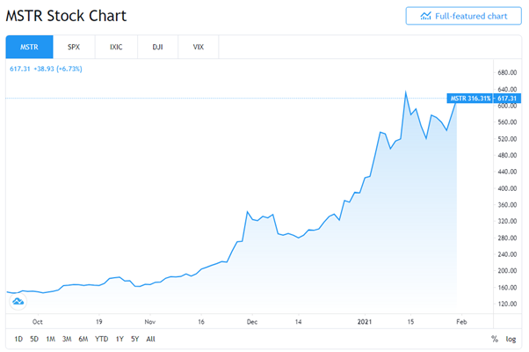
Task: Set time range to 5D
Action: tap(34, 339)
